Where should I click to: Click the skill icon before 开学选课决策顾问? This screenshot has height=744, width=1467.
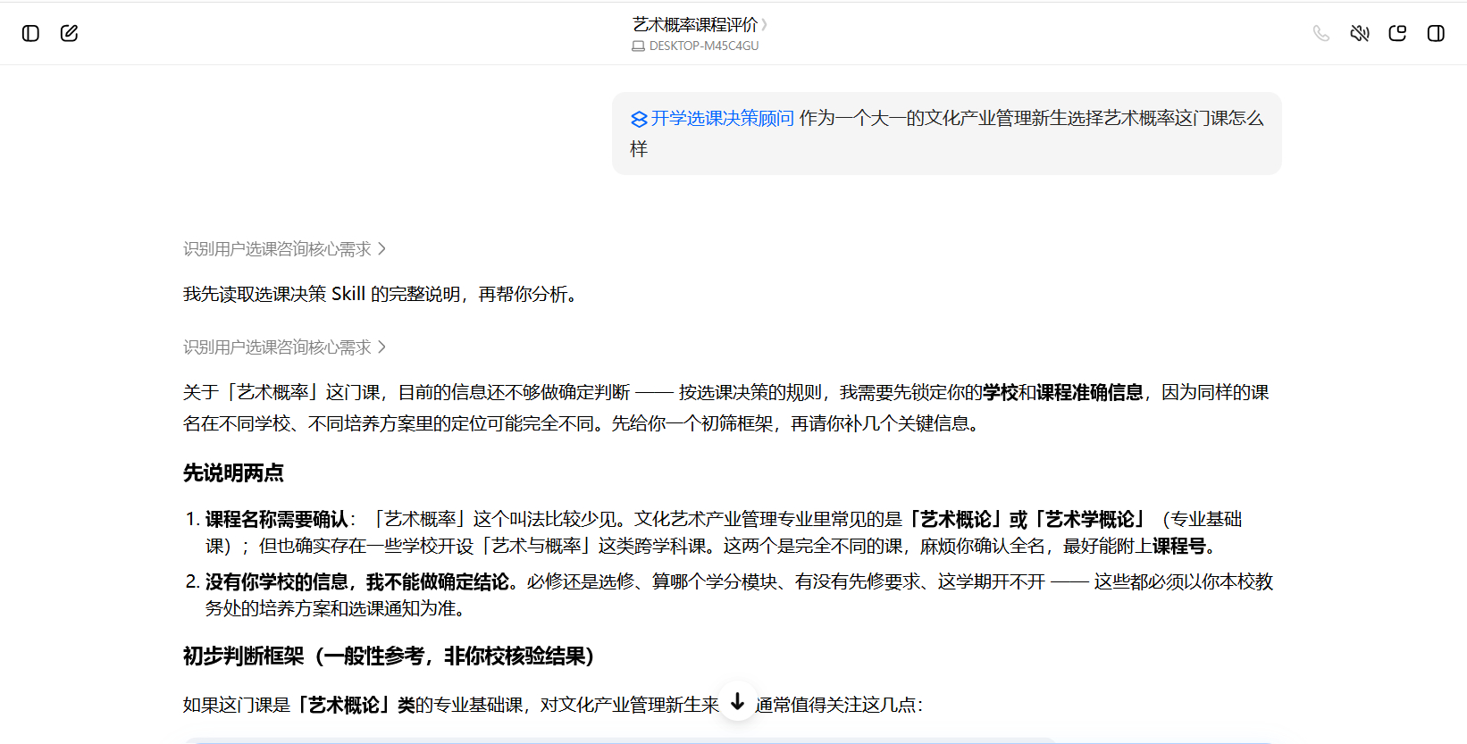pos(639,119)
